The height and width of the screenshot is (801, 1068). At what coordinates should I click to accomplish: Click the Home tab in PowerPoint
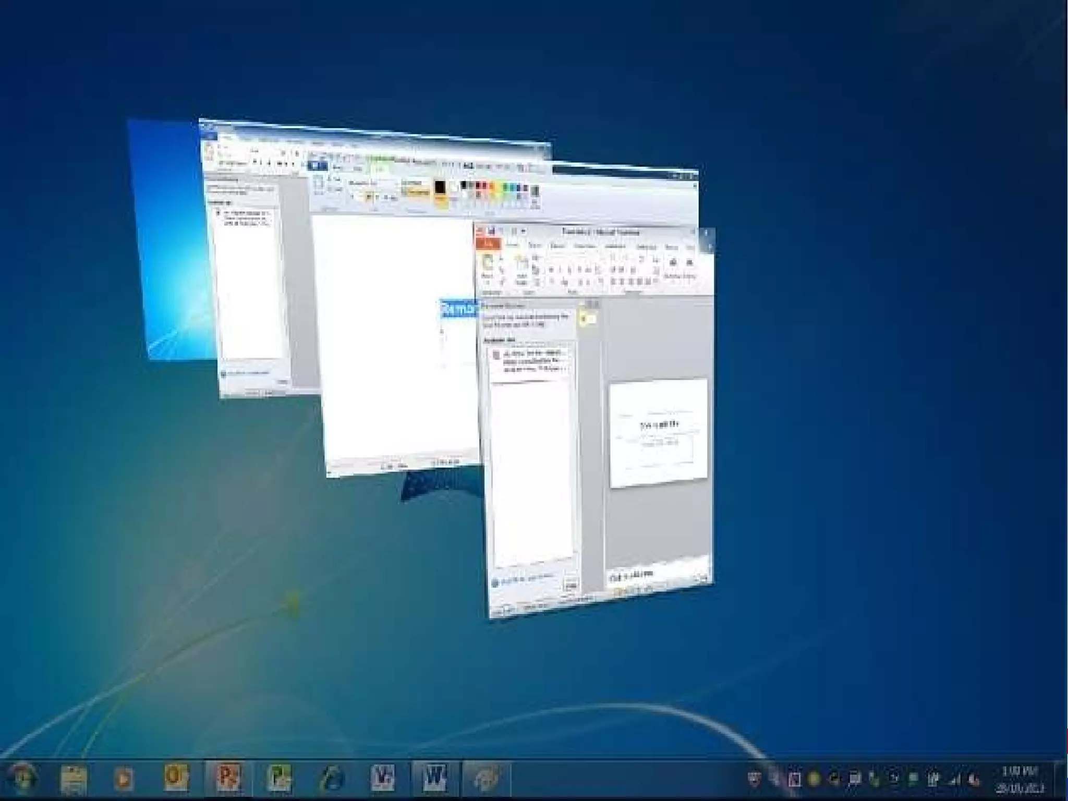[512, 245]
